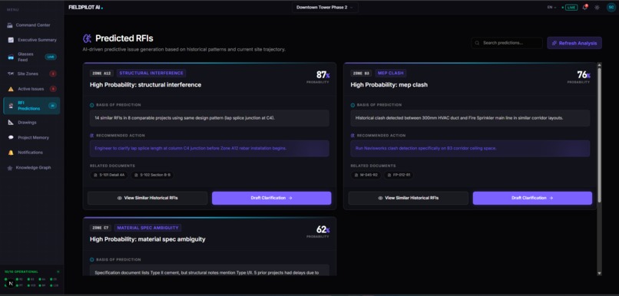Open the Executive Summary page
Image resolution: width=619 pixels, height=296 pixels.
[31, 40]
